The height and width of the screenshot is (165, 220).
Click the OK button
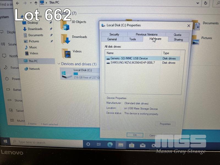135,135
